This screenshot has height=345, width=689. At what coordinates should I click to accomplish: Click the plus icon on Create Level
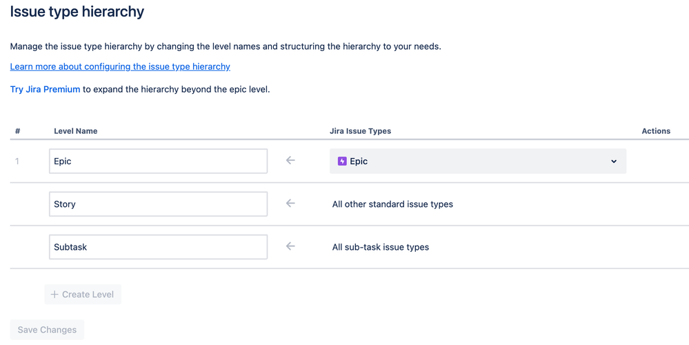click(x=54, y=295)
